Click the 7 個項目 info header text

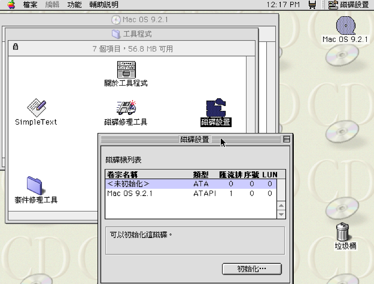132,49
